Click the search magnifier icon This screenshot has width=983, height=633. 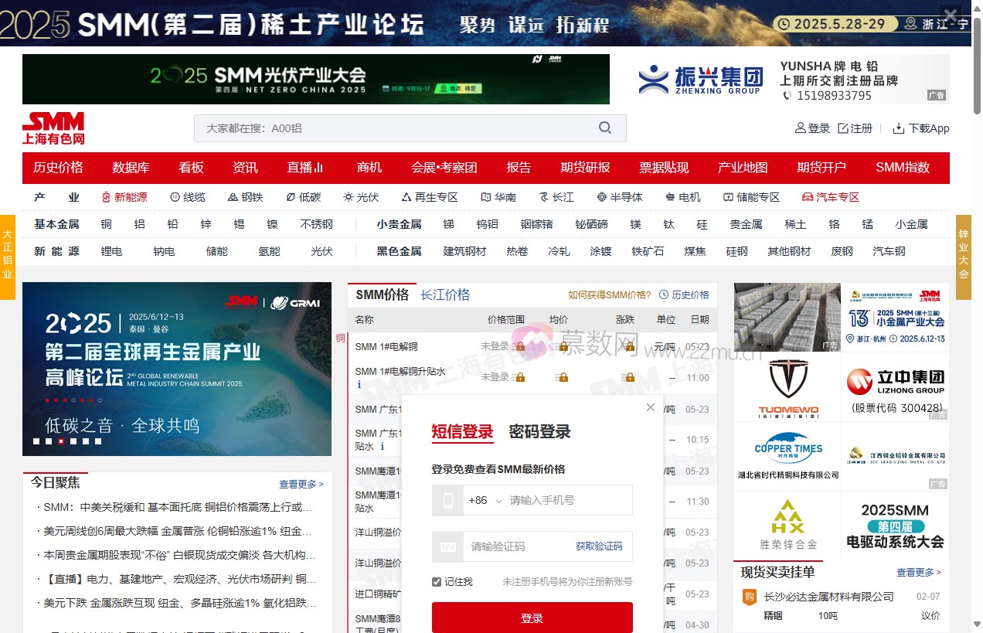[605, 128]
